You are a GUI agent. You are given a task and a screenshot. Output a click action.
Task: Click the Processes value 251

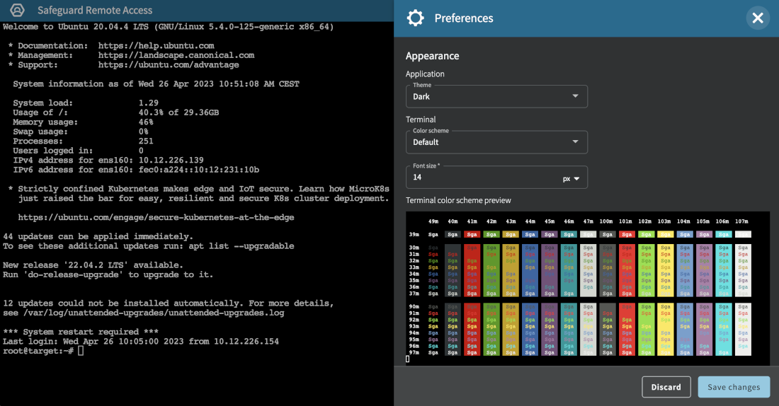pos(146,141)
